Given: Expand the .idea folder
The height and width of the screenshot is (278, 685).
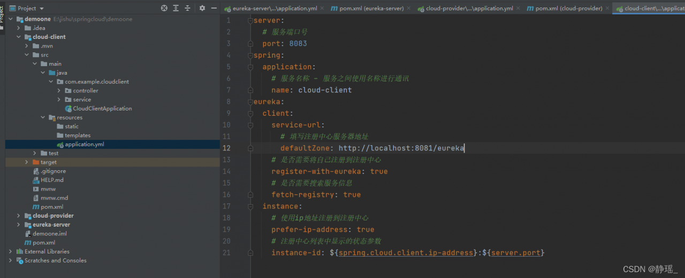Looking at the screenshot, I should point(19,28).
